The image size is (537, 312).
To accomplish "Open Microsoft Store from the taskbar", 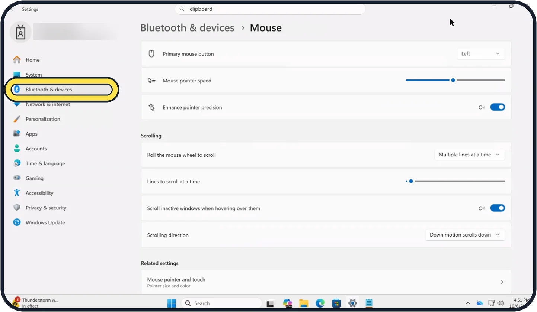I will pyautogui.click(x=336, y=303).
